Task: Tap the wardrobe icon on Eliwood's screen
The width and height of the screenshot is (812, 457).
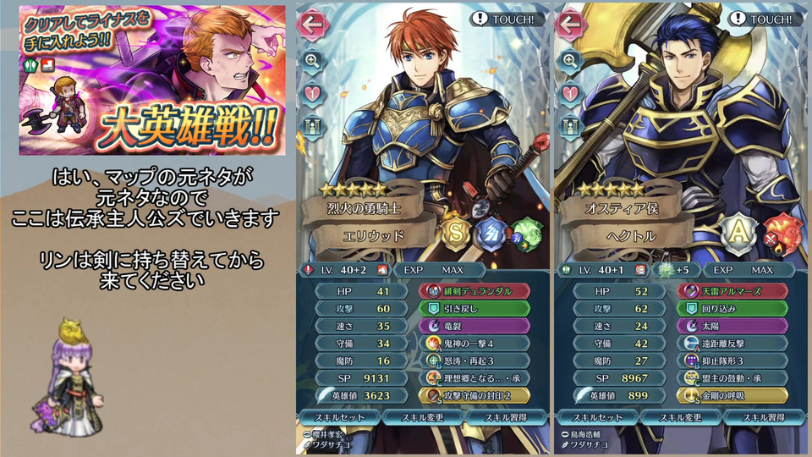Action: click(x=312, y=127)
